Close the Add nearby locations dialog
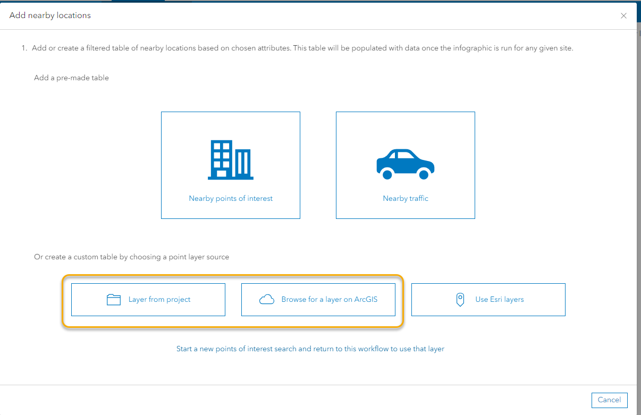Image resolution: width=641 pixels, height=415 pixels. (623, 15)
